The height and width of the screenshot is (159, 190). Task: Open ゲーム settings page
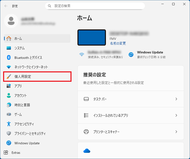37,114
